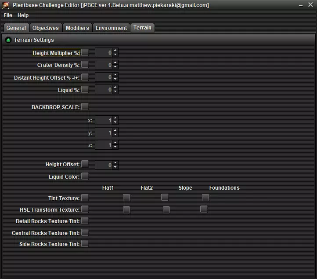
Task: Decrease backdrop scale z value
Action: click(115, 147)
